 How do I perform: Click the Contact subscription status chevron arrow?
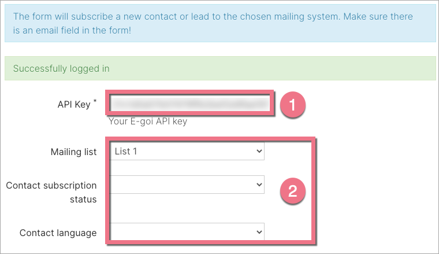258,185
